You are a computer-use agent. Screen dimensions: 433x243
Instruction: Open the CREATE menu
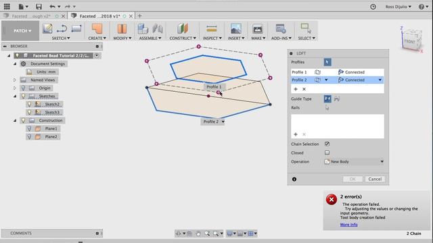pyautogui.click(x=97, y=38)
